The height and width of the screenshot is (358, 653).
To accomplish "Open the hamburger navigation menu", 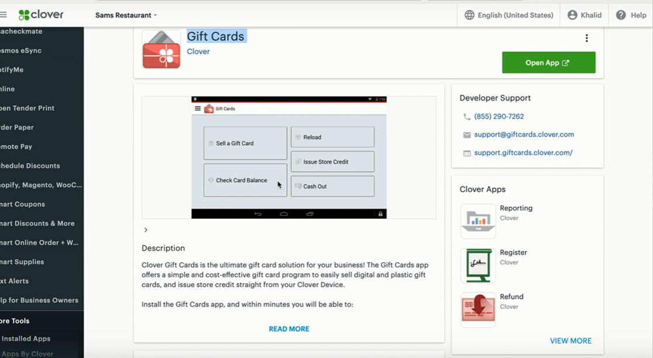I will pyautogui.click(x=4, y=15).
